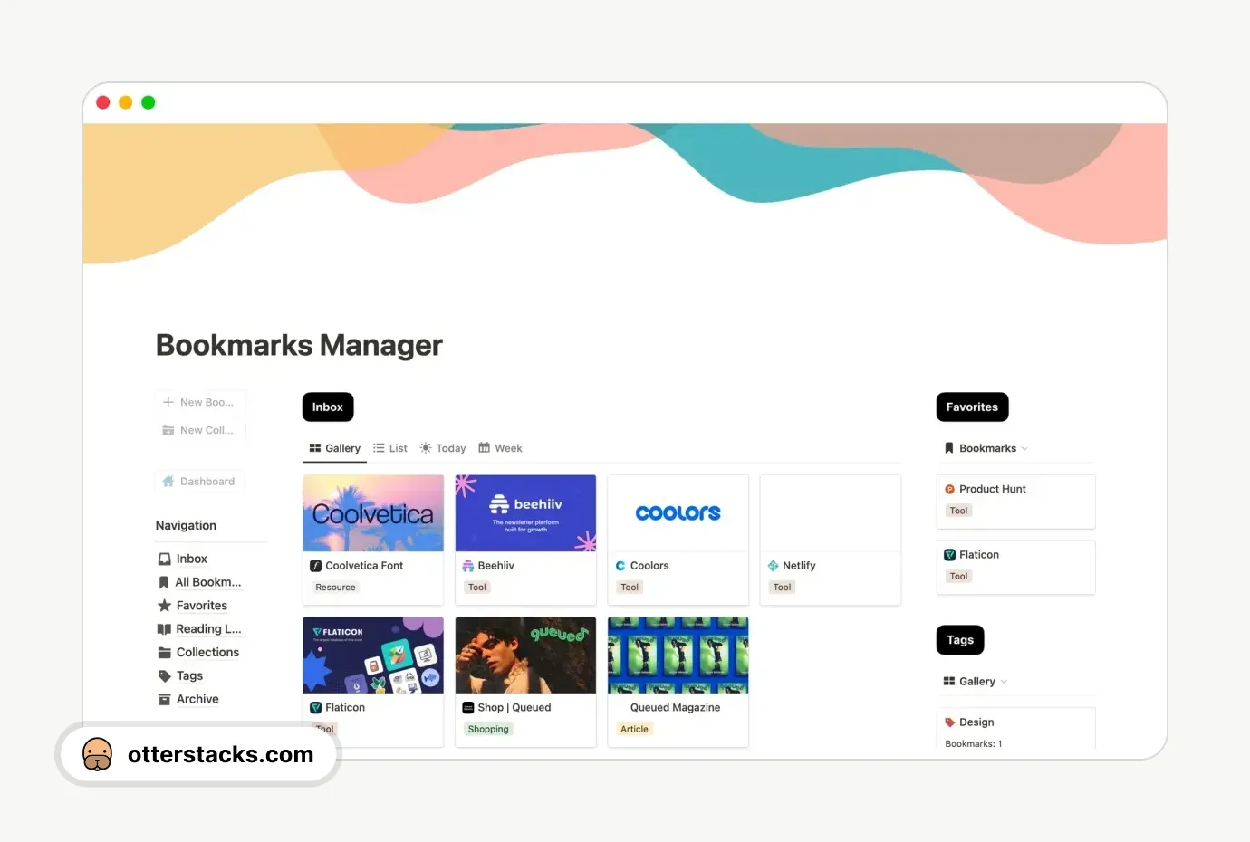This screenshot has width=1250, height=842.
Task: Click the folder icon beside Collections
Action: pos(165,653)
